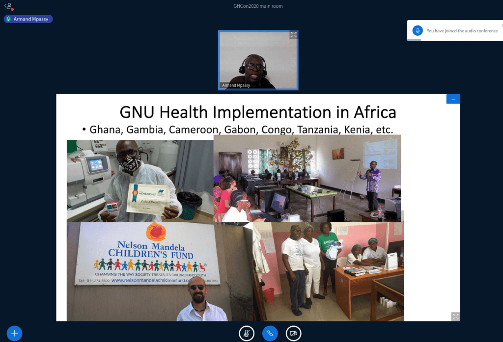Image resolution: width=503 pixels, height=342 pixels.
Task: Make the presentation fullscreen
Action: [x=455, y=316]
